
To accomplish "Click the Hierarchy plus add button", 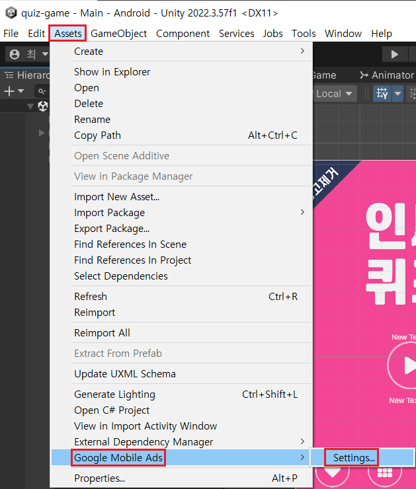I will coord(9,91).
